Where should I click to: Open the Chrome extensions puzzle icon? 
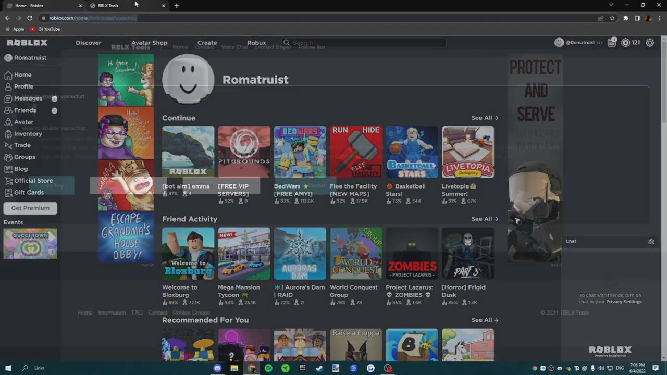pyautogui.click(x=626, y=18)
